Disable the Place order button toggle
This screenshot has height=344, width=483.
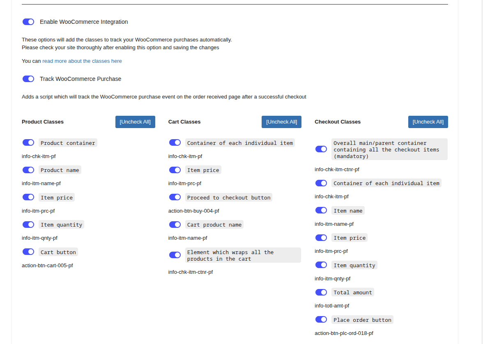point(321,319)
